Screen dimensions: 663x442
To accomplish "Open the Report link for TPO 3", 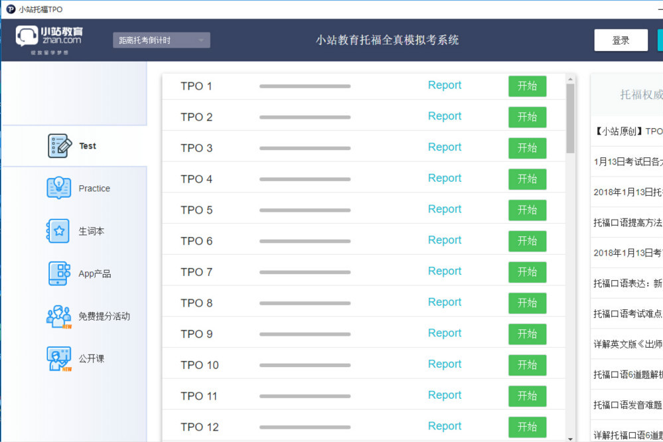I will point(445,147).
